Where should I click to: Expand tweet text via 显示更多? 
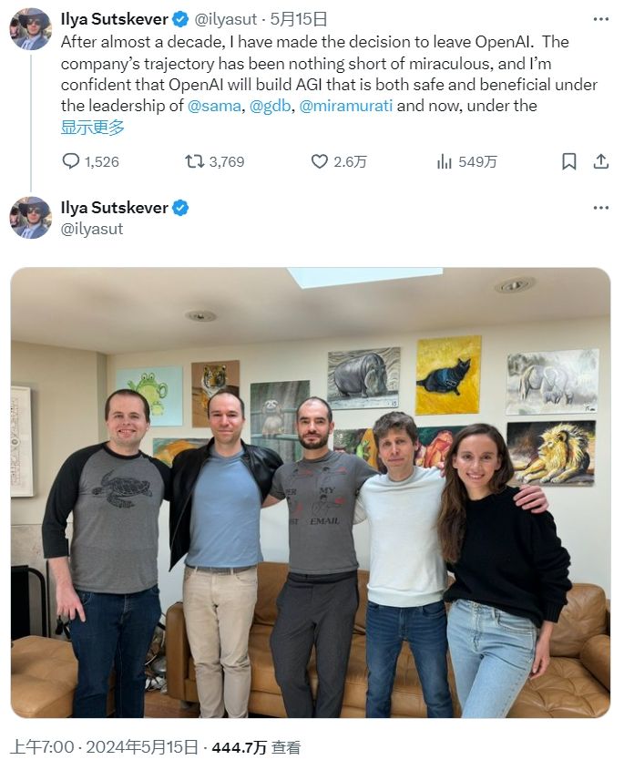click(x=92, y=127)
